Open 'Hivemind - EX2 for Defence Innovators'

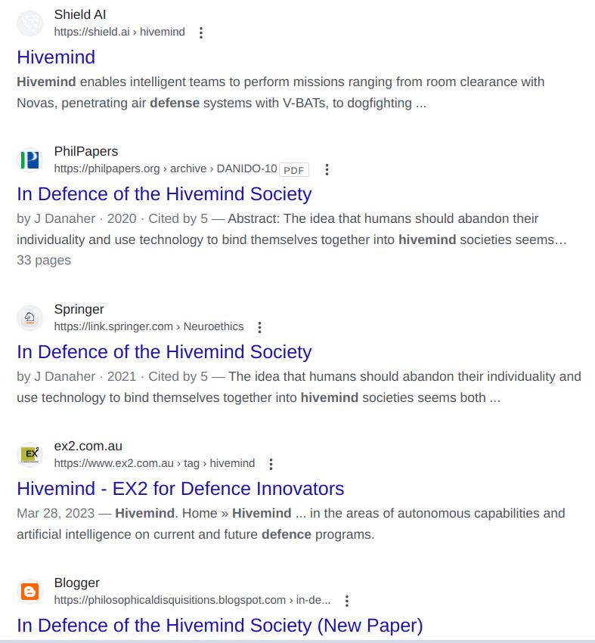(x=180, y=489)
